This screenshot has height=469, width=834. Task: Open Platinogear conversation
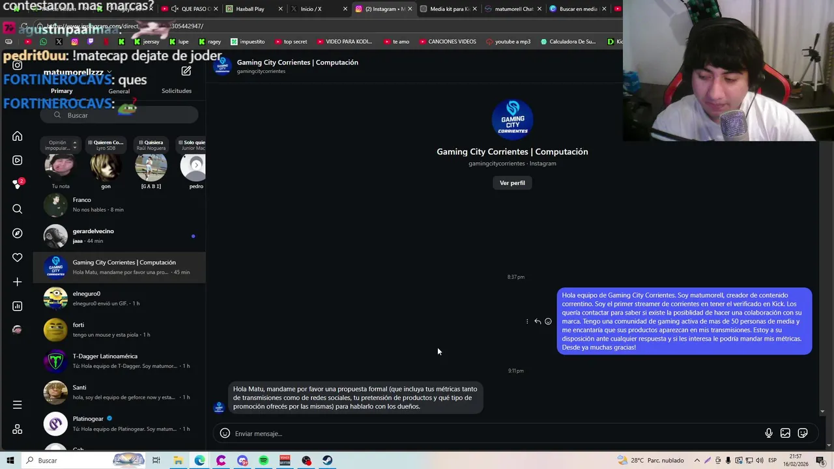pos(119,423)
